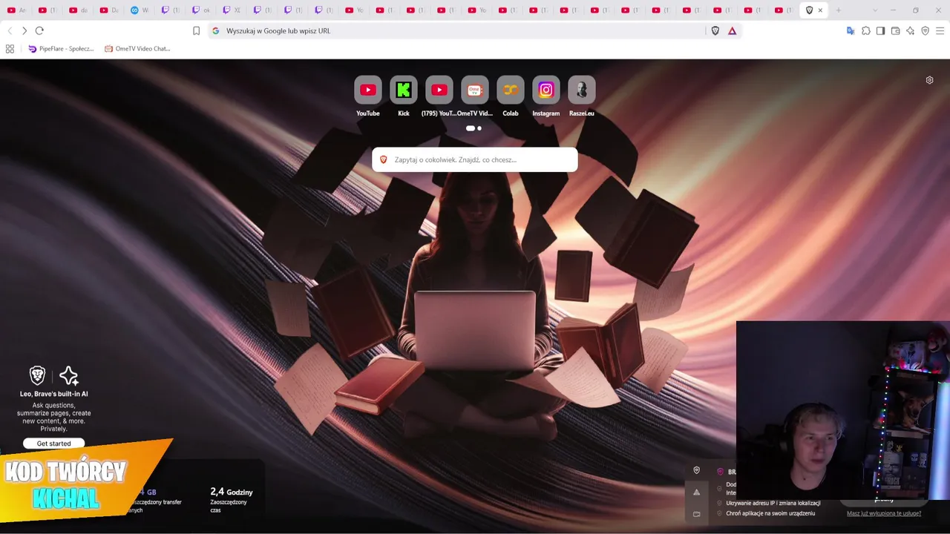Viewport: 950px width, 534px height.
Task: Show the second page of shortcut tiles
Action: click(x=479, y=128)
